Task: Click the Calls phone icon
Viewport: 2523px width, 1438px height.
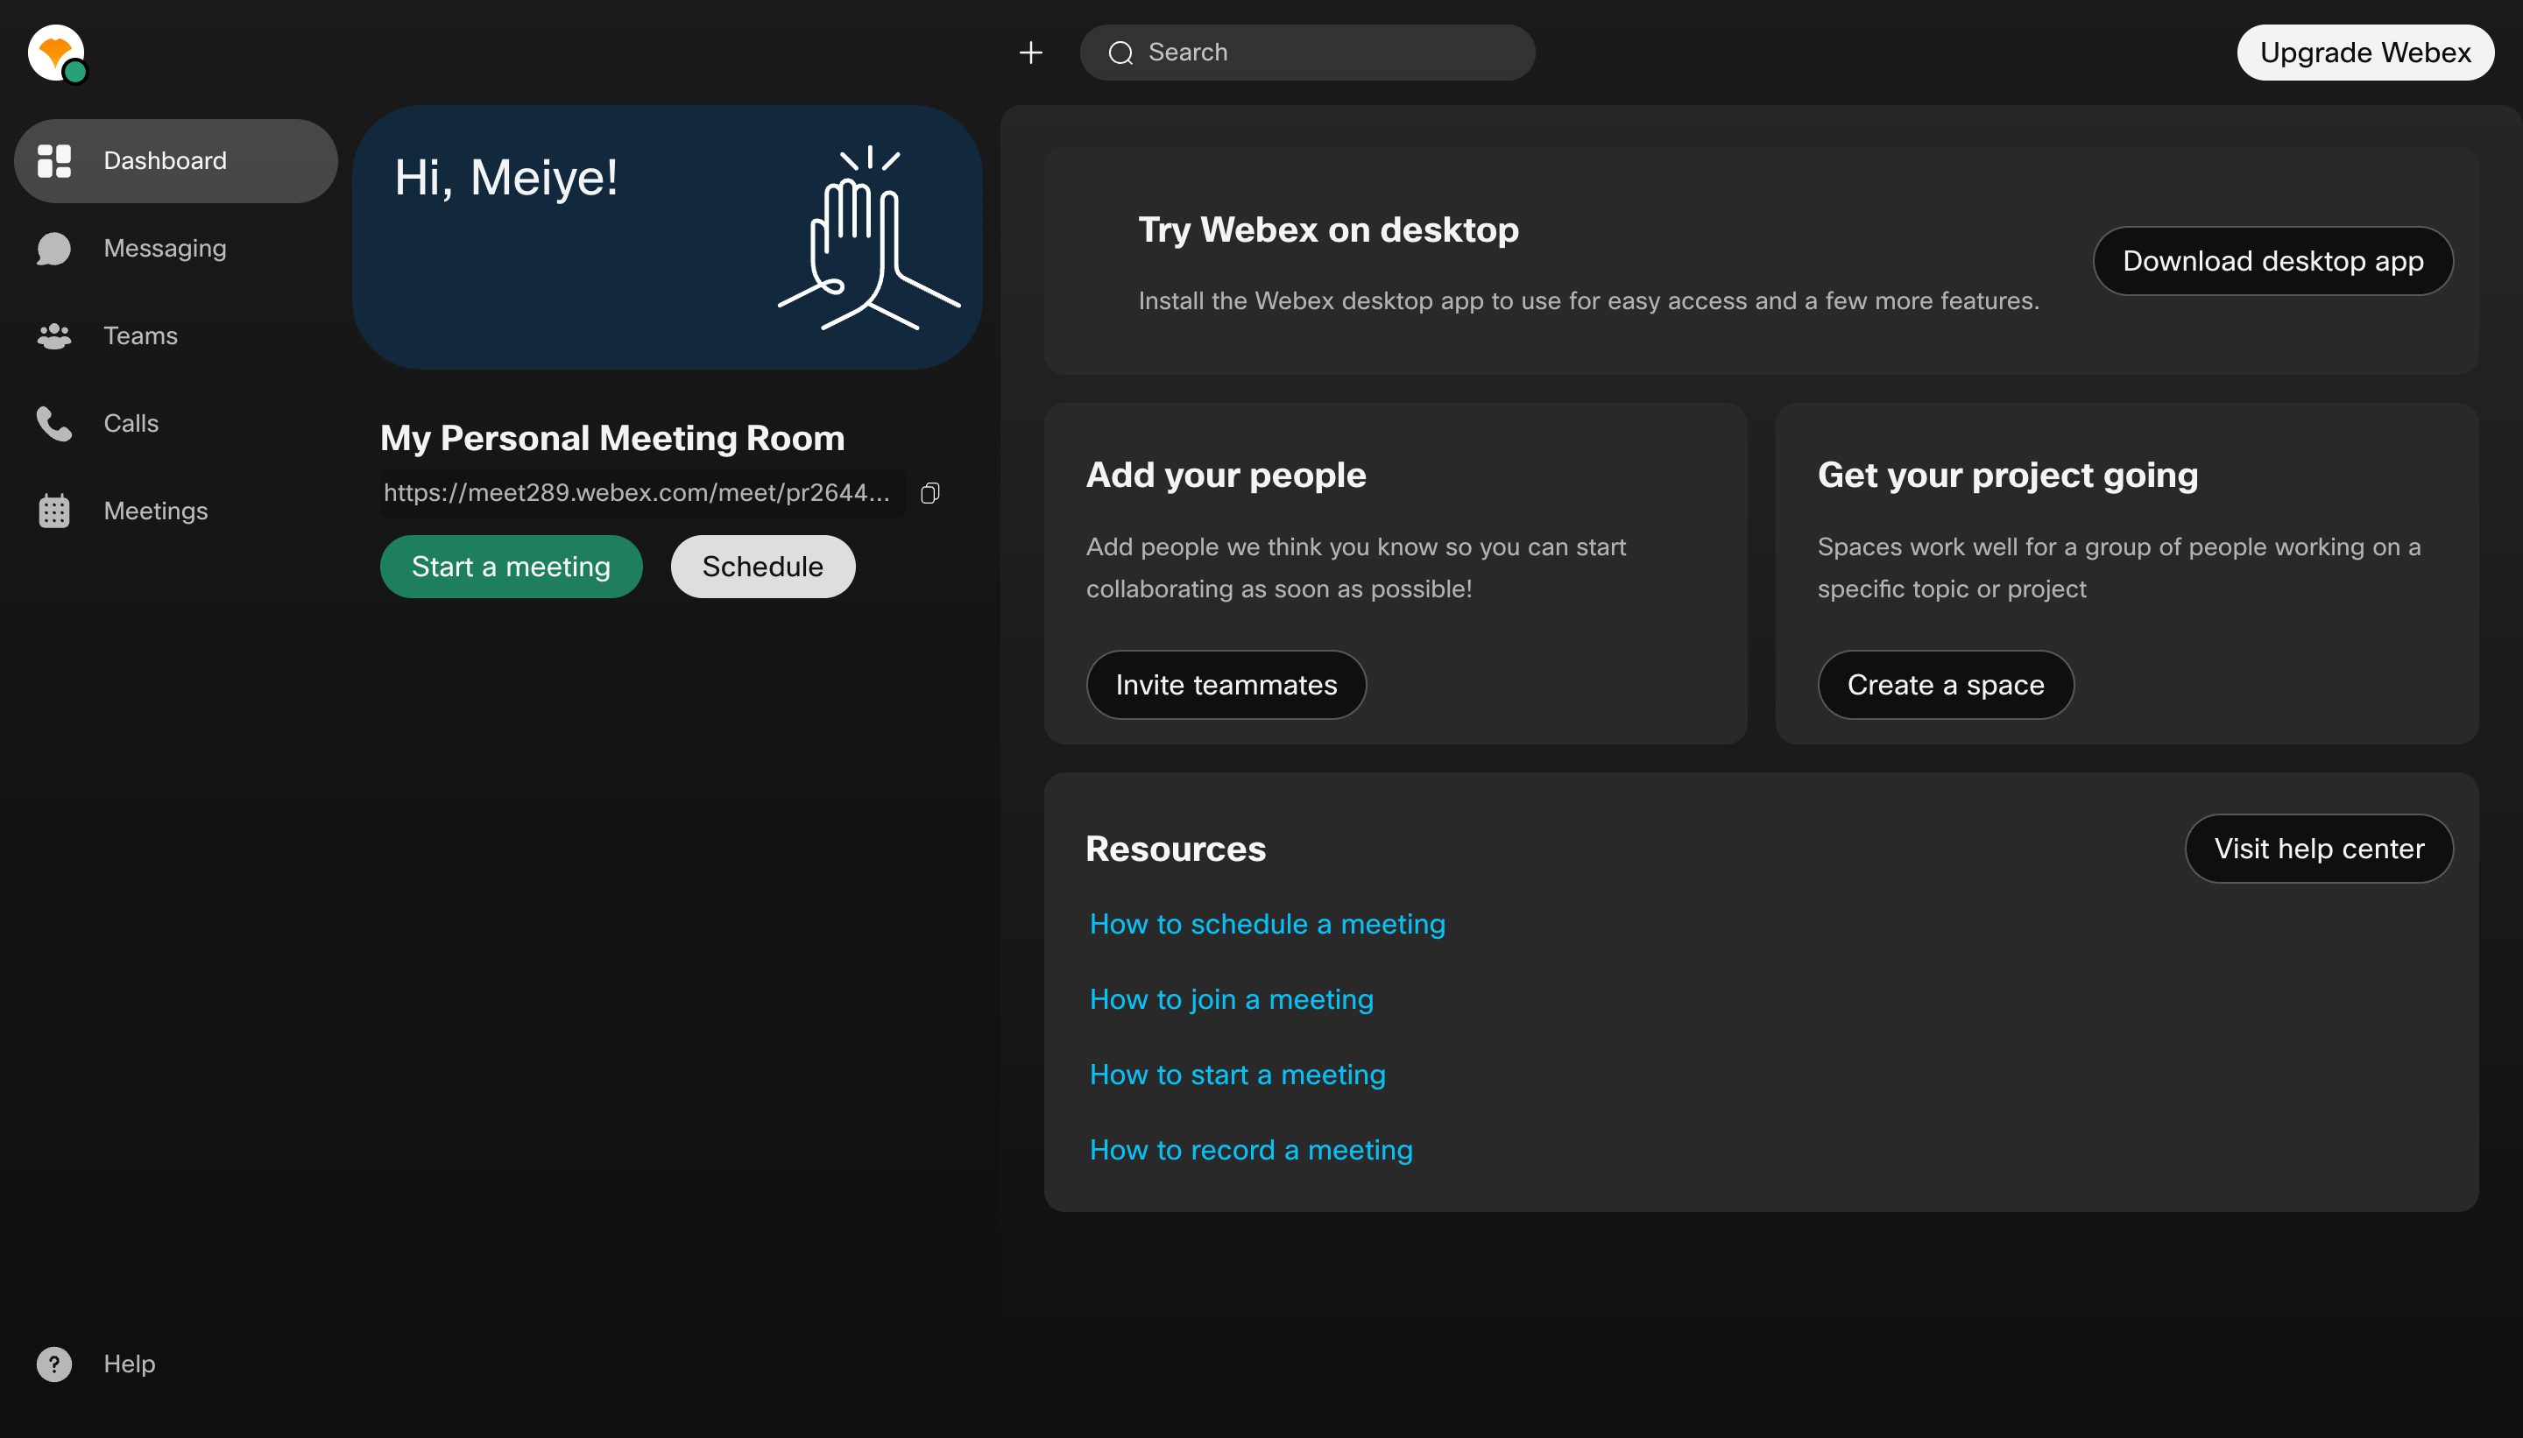Action: click(54, 424)
